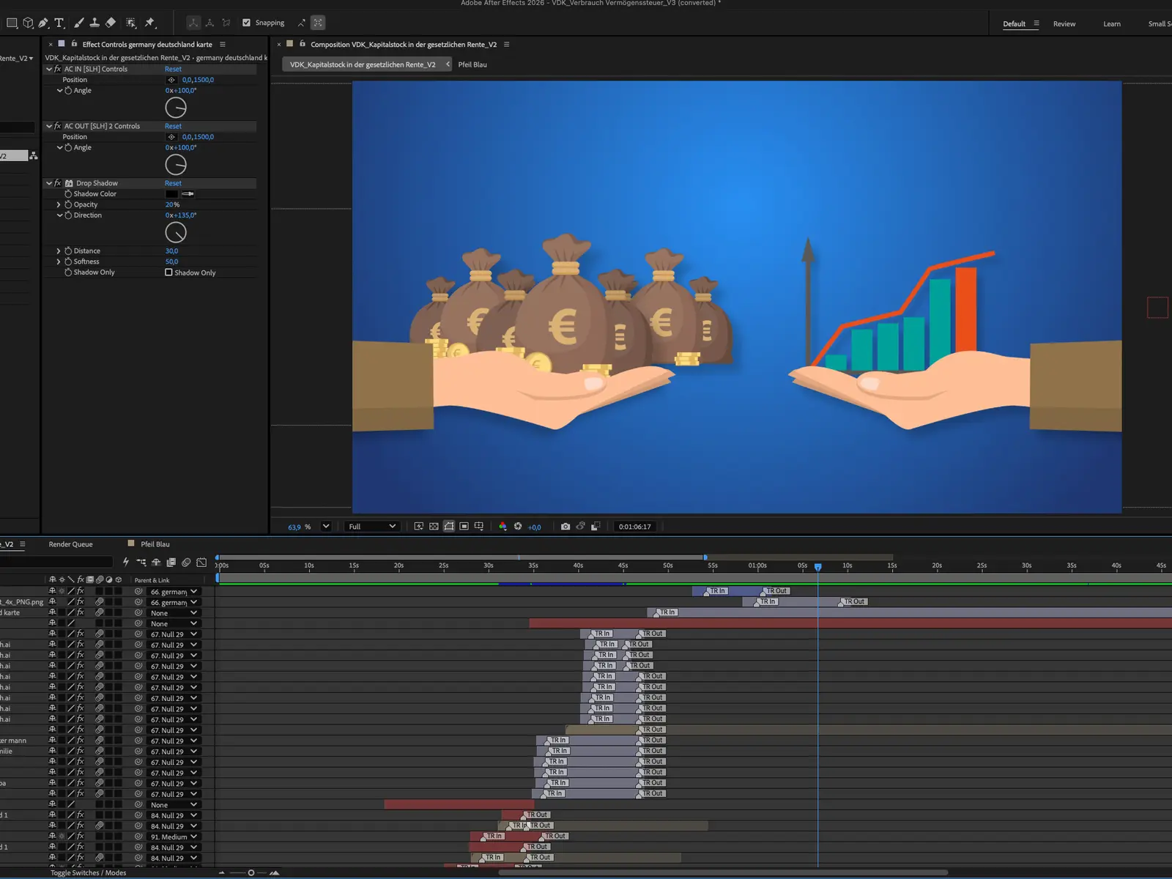Switch to the Review workspace

1064,23
